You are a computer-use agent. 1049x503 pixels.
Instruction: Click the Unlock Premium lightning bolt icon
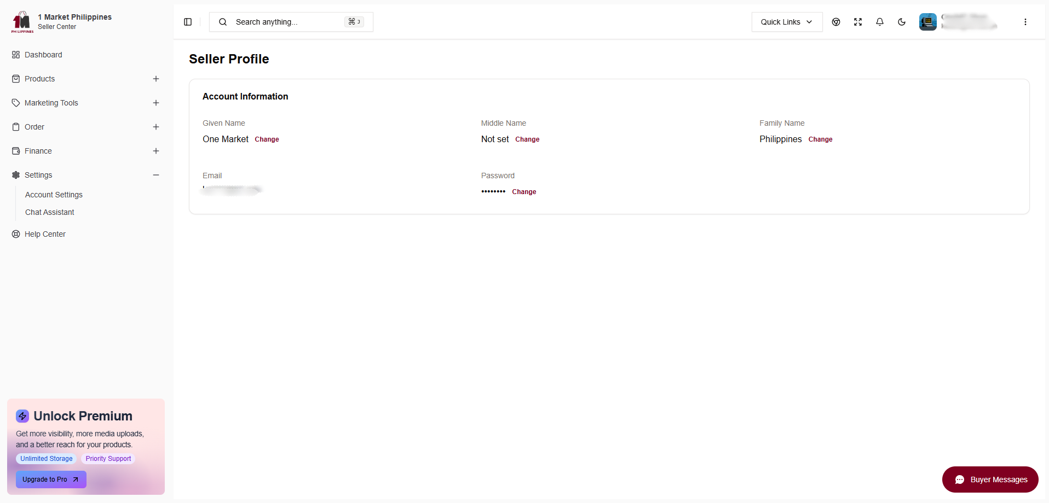point(22,416)
